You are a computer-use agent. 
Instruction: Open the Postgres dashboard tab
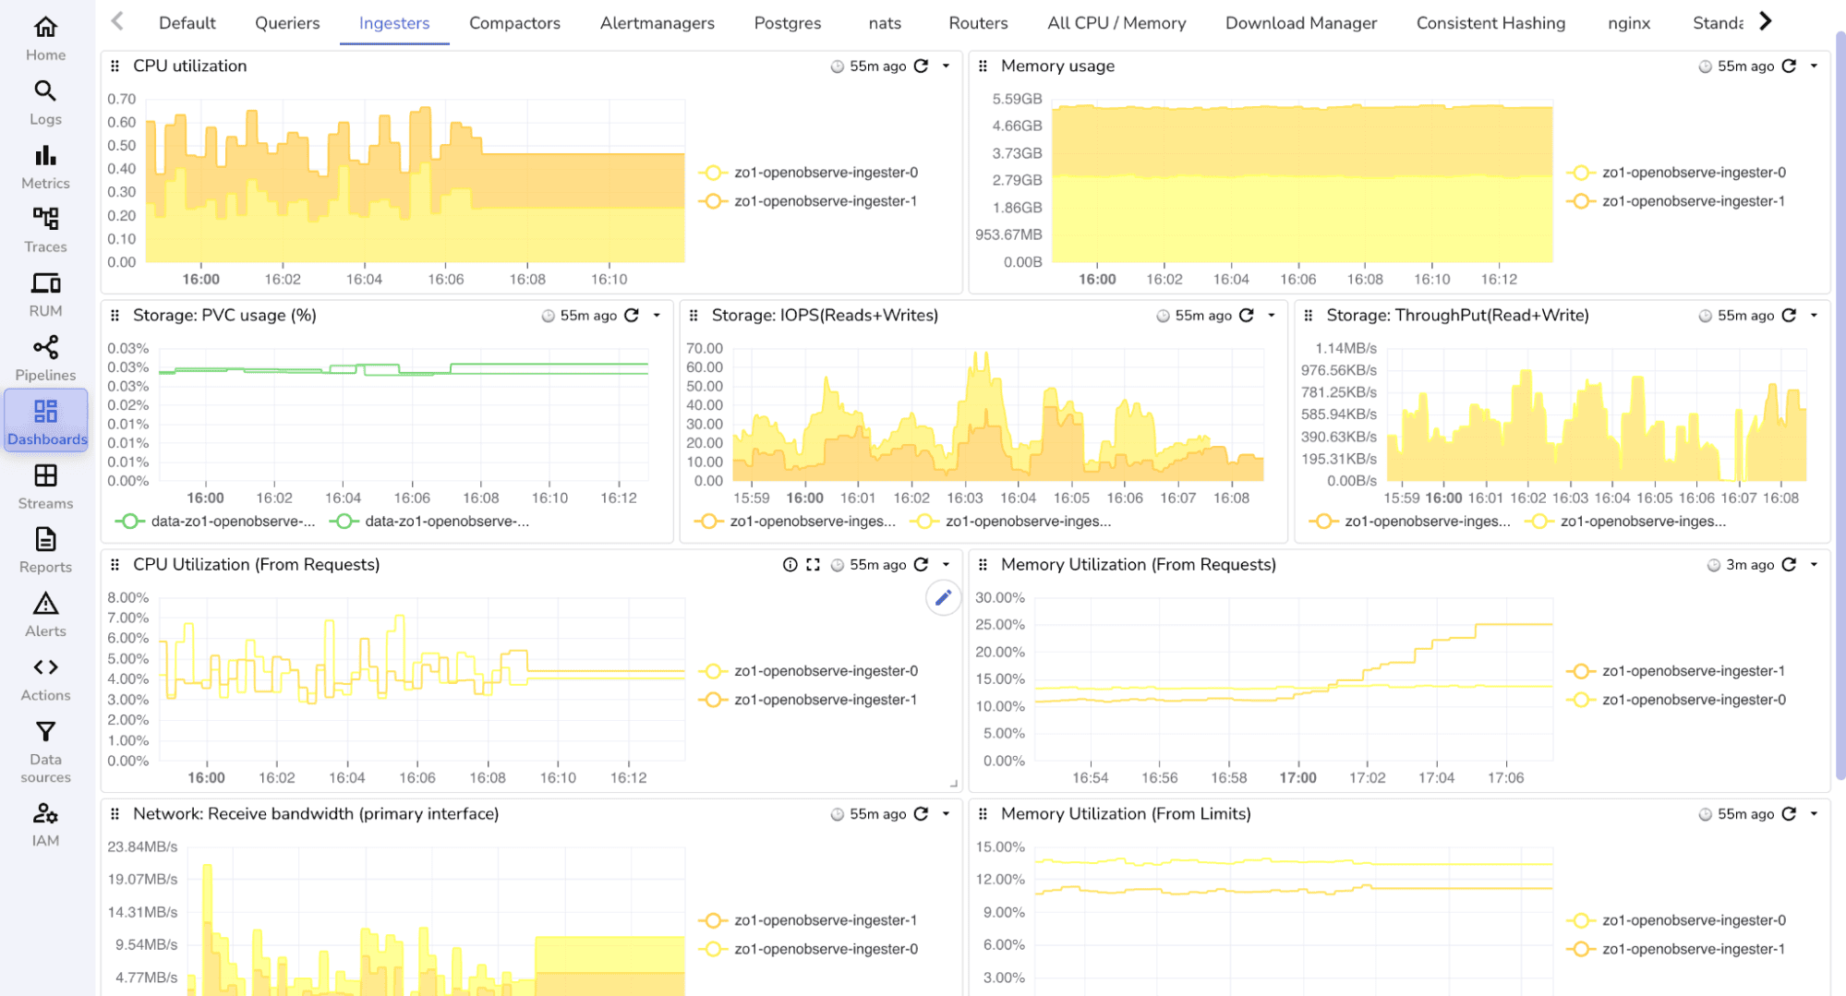click(787, 23)
